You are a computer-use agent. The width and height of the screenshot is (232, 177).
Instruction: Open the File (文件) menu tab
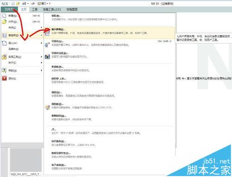(9, 9)
